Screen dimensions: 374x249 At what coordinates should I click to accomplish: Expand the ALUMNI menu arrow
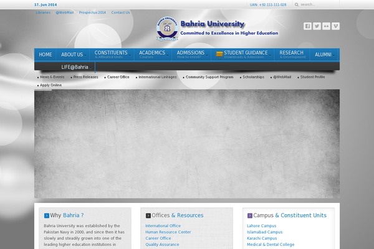point(333,55)
